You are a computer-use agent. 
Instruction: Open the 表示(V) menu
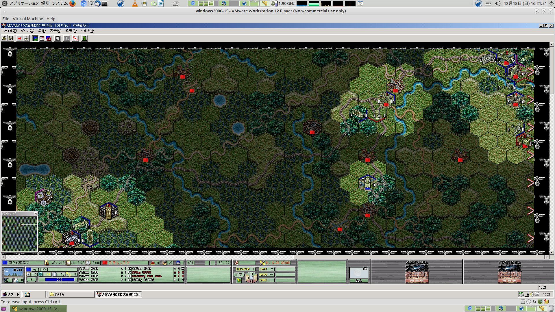[55, 31]
